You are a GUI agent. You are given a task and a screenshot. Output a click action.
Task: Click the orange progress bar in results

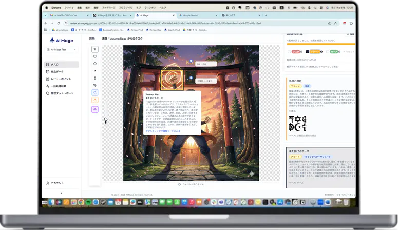(x=321, y=44)
